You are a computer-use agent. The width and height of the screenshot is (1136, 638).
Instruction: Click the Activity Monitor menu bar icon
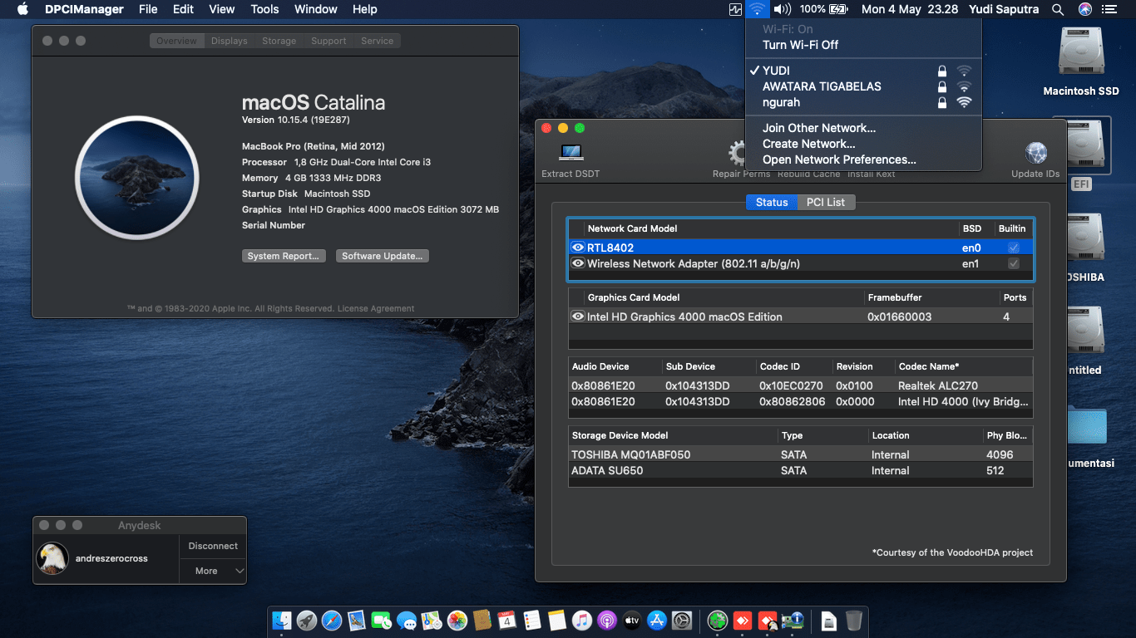[x=735, y=9]
